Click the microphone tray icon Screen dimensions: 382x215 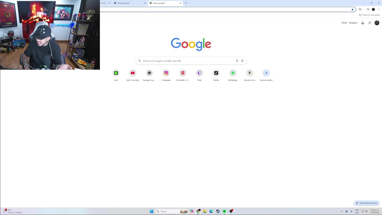351,211
